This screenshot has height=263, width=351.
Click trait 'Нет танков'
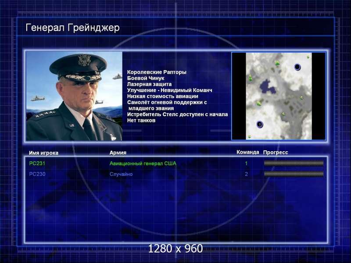click(141, 121)
